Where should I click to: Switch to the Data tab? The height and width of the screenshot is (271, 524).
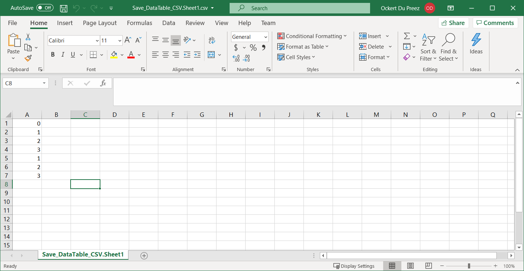pyautogui.click(x=169, y=23)
